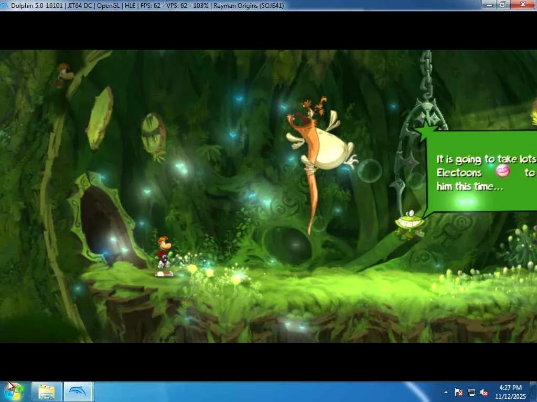Minimize the Dolphin window
This screenshot has height=402, width=537.
[x=489, y=4]
